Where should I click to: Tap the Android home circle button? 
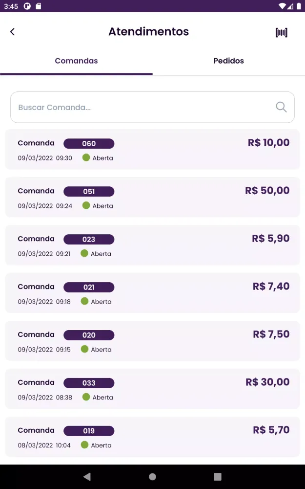pyautogui.click(x=152, y=476)
